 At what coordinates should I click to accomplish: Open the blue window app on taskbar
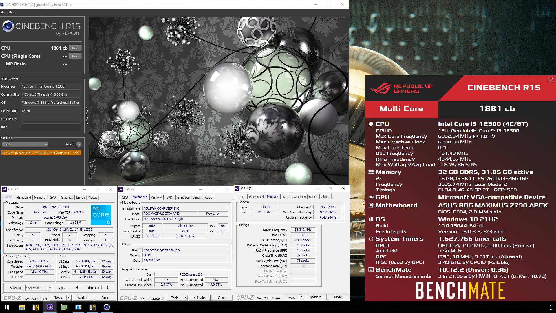point(78,307)
